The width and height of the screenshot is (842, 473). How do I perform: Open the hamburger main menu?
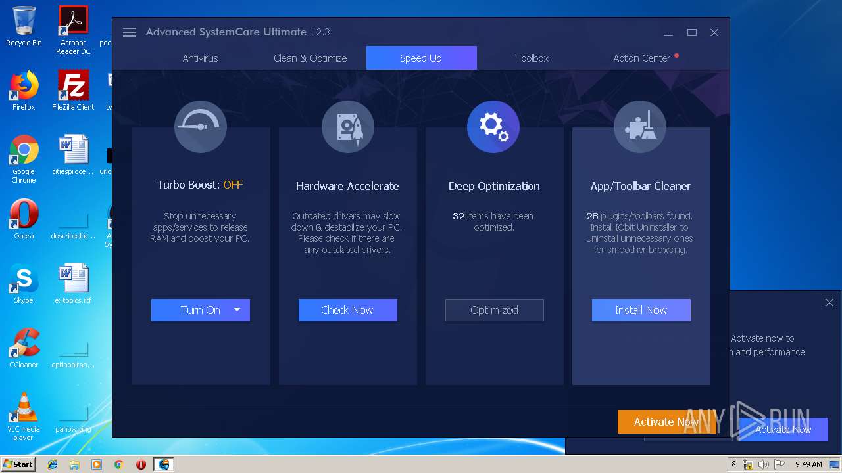click(x=130, y=32)
